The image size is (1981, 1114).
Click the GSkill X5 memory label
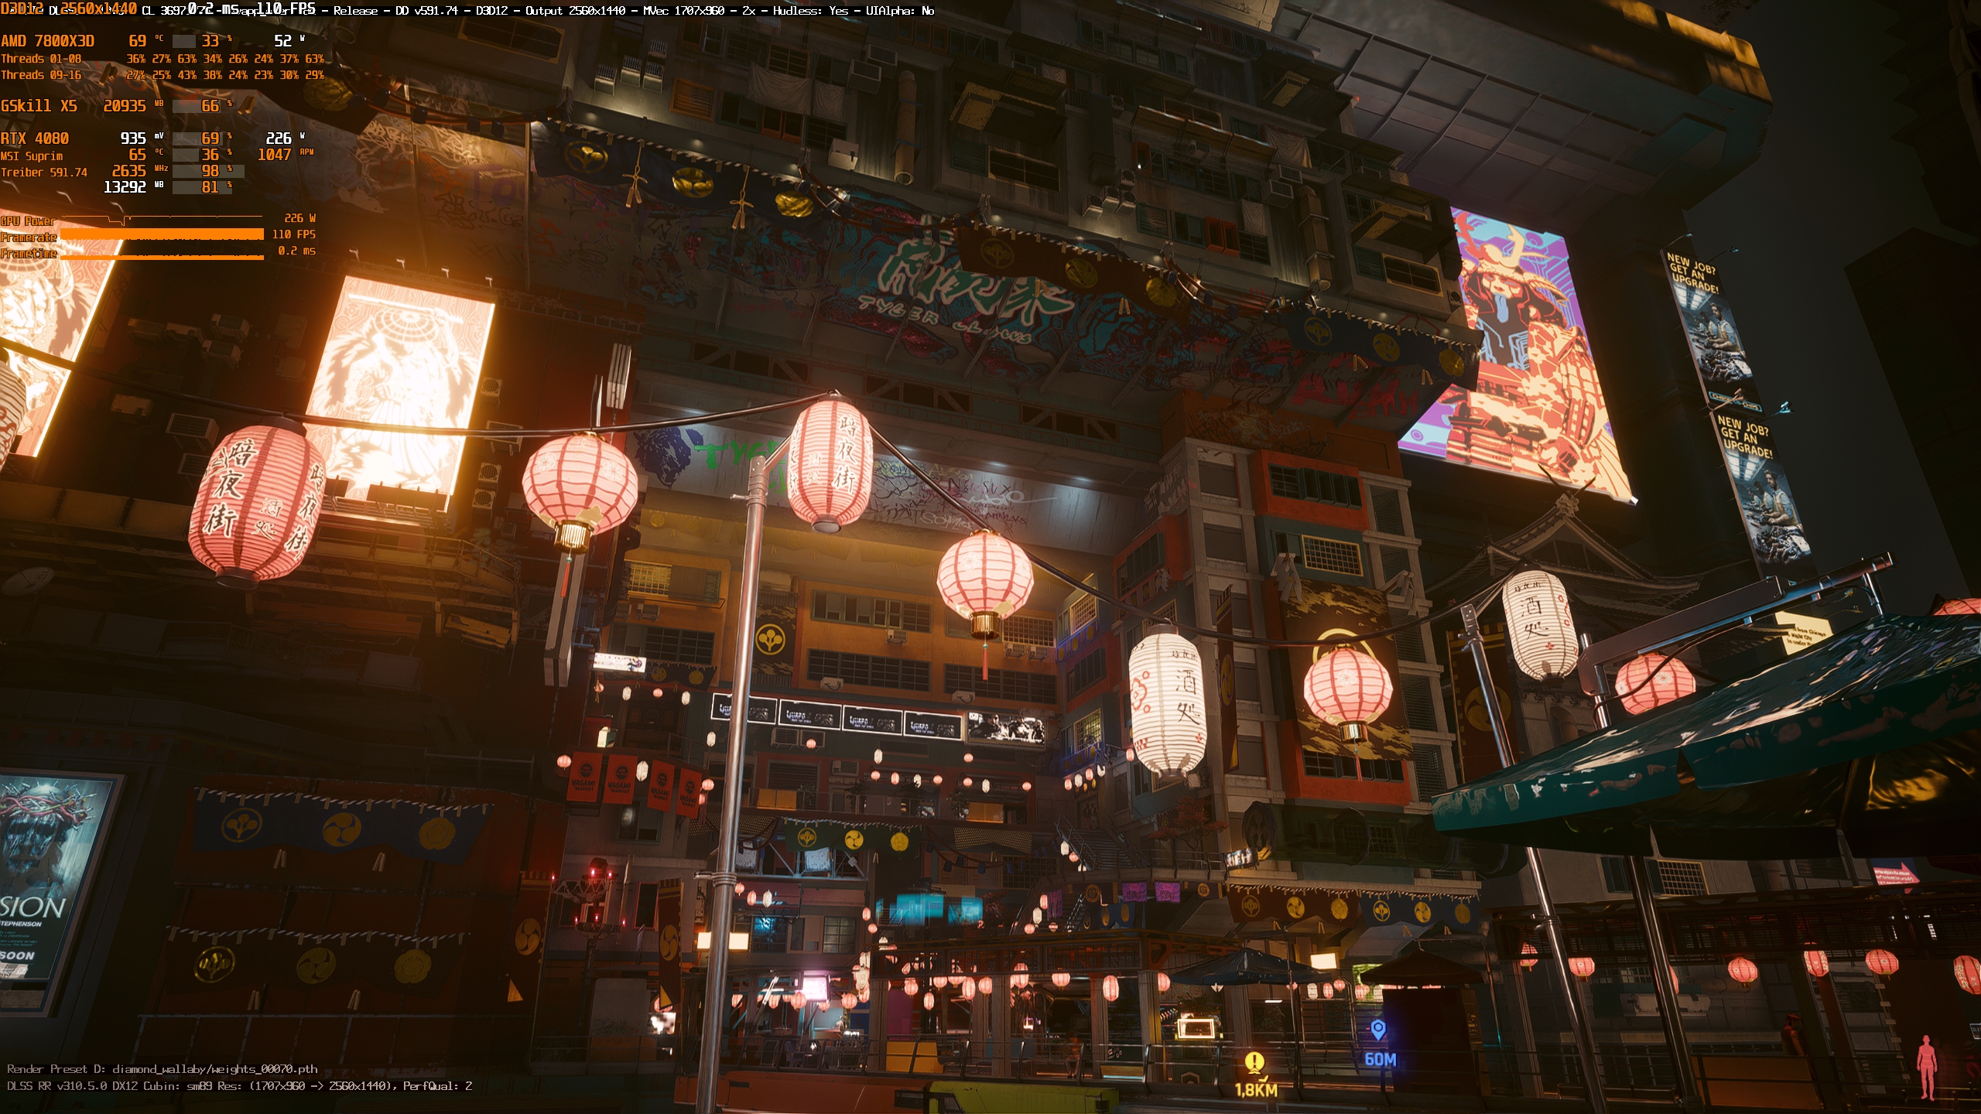[39, 106]
